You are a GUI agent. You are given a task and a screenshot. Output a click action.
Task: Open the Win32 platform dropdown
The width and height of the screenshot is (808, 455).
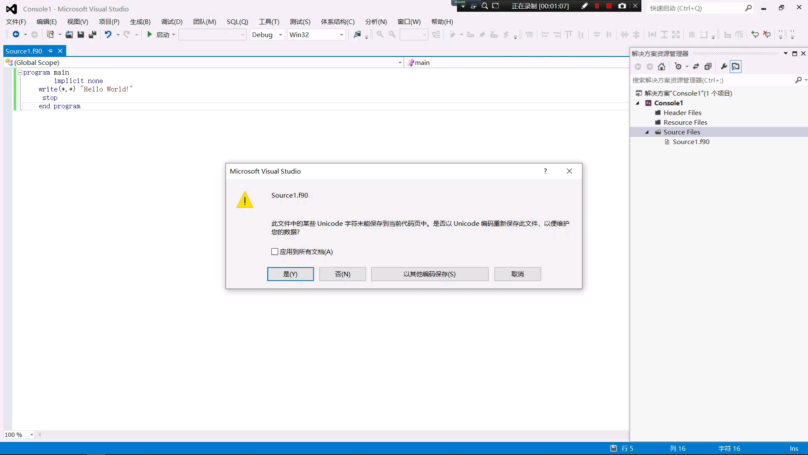(x=341, y=35)
